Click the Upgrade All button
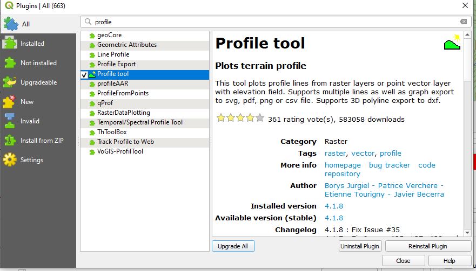Image resolution: width=476 pixels, height=271 pixels. 233,246
